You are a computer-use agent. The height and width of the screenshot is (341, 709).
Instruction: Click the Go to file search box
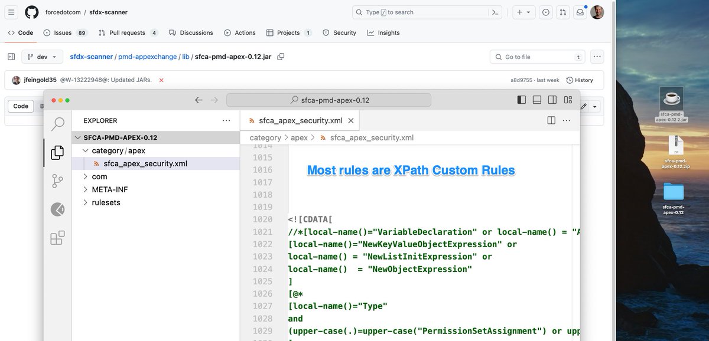(x=536, y=57)
